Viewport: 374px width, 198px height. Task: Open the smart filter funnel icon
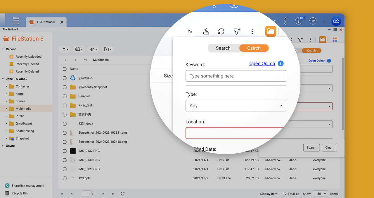237,31
